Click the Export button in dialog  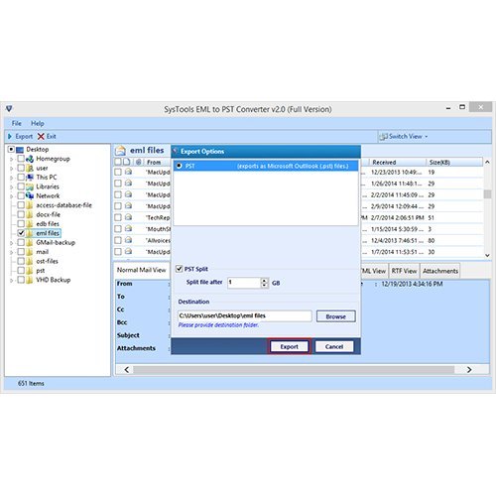(290, 346)
